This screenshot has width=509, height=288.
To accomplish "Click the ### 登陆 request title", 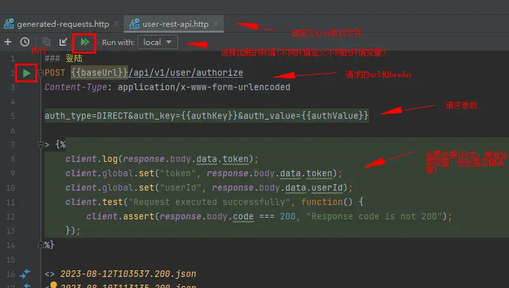I will click(63, 58).
